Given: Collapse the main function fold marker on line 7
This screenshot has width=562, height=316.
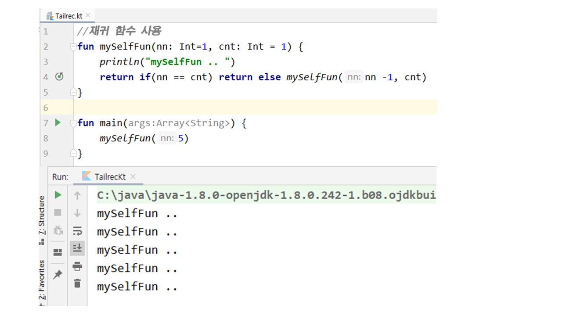Looking at the screenshot, I should click(73, 123).
